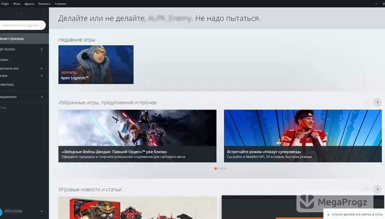
Task: Open the Apex Legends recent game tile
Action: coord(96,64)
